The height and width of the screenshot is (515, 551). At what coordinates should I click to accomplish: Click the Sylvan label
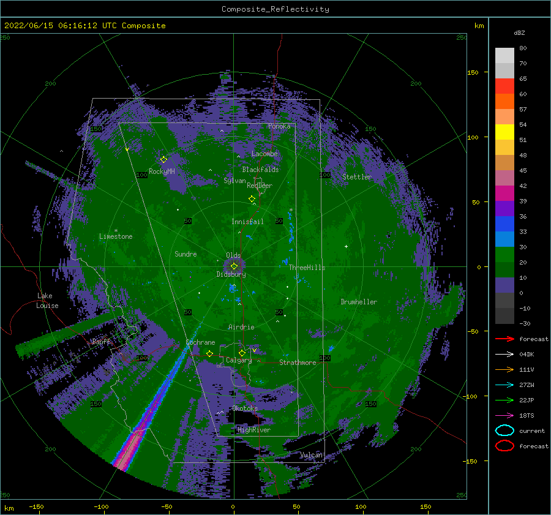pos(234,181)
